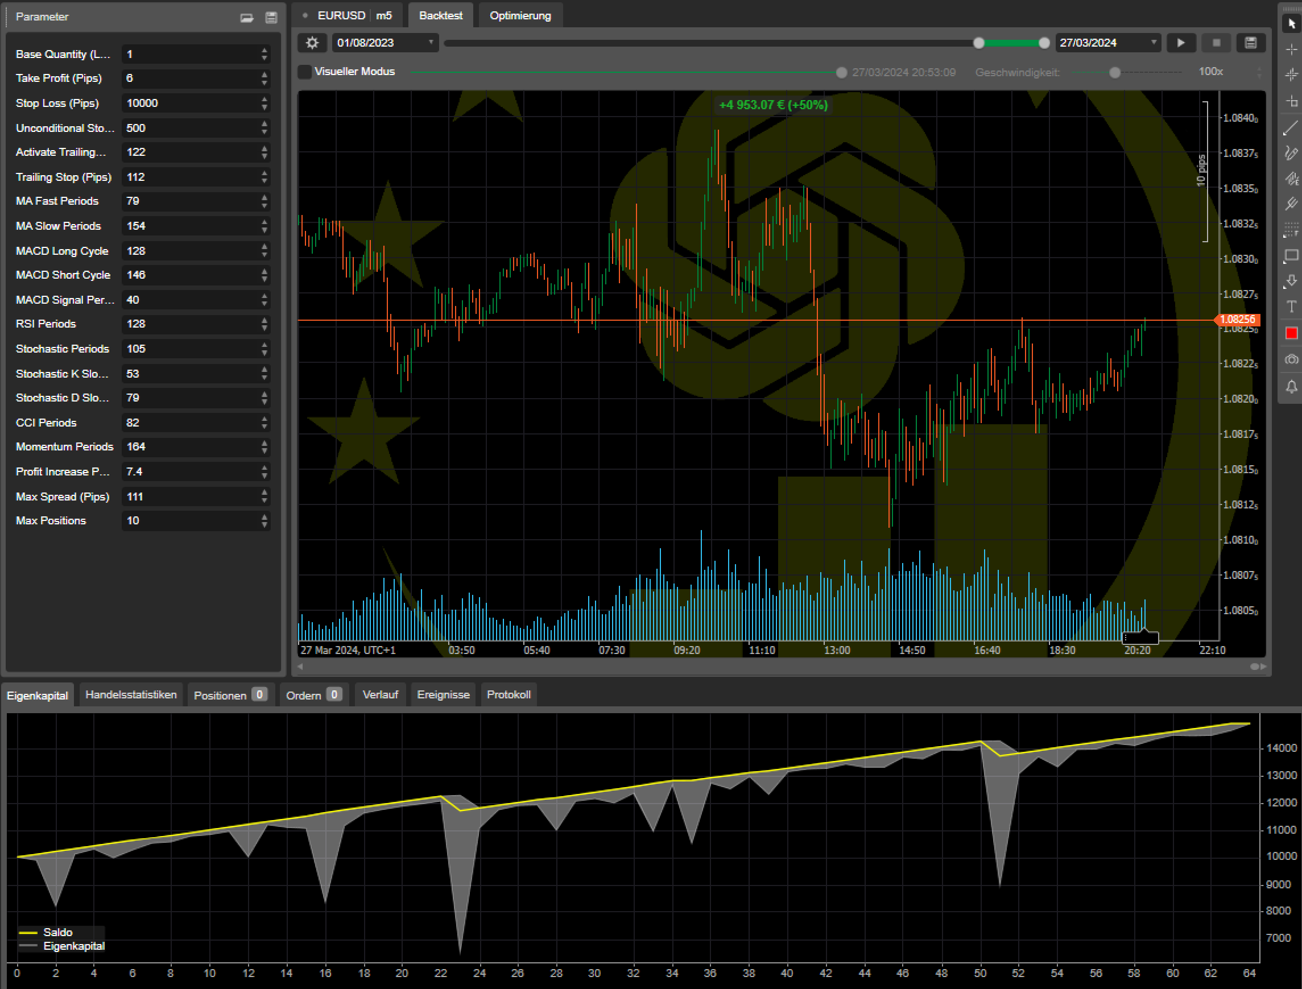The image size is (1302, 989).
Task: Choose the down arrow marker tool
Action: click(1291, 281)
